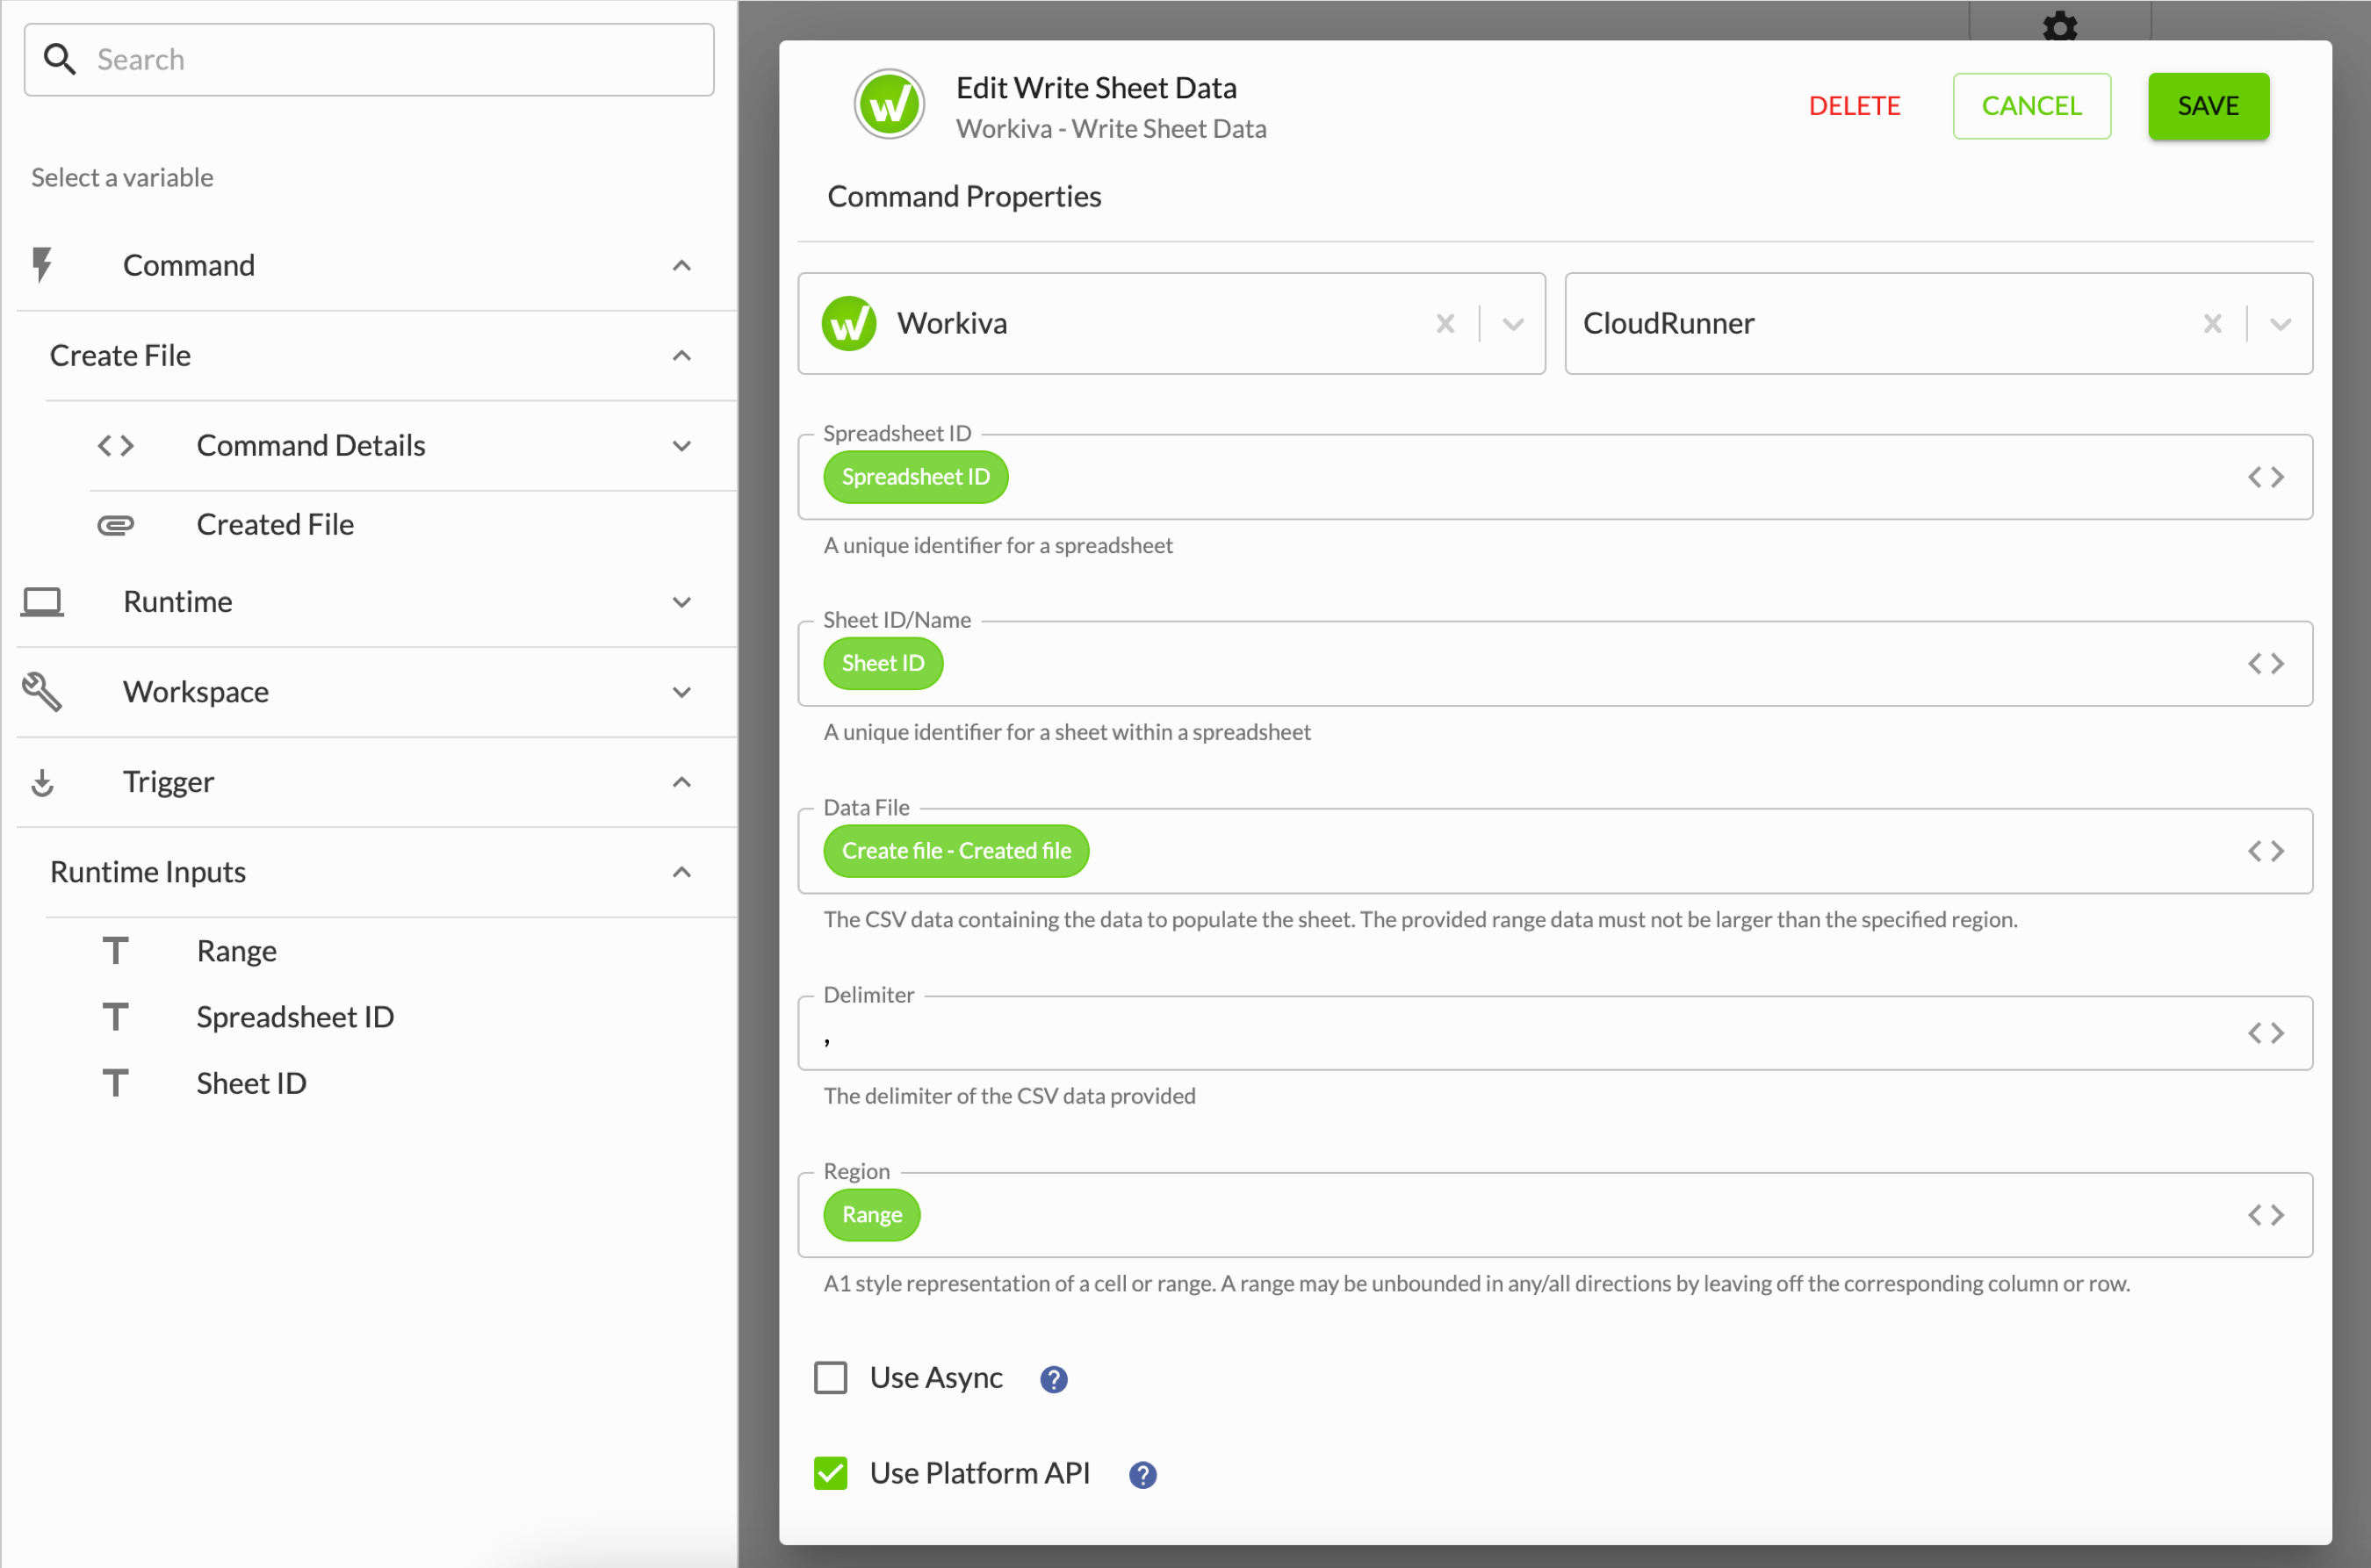Open the code editor icon for Sheet ID/Name field
Viewport: 2371px width, 1568px height.
(2266, 663)
